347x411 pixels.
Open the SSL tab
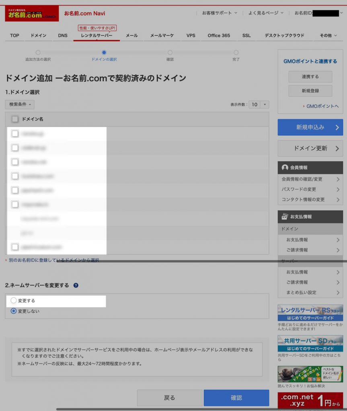(246, 35)
